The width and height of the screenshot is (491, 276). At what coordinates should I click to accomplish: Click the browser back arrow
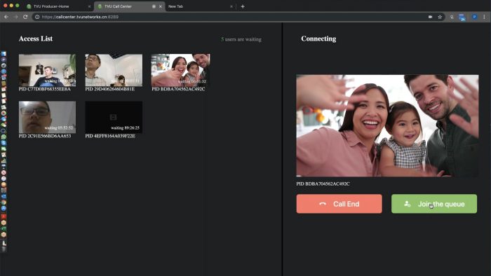click(x=6, y=17)
